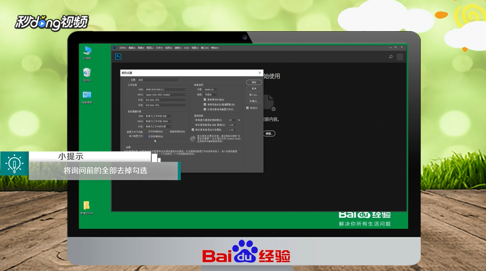The width and height of the screenshot is (486, 271).
Task: Open CMYK Japan Color 2001 Coated dropdown
Action: (166, 95)
